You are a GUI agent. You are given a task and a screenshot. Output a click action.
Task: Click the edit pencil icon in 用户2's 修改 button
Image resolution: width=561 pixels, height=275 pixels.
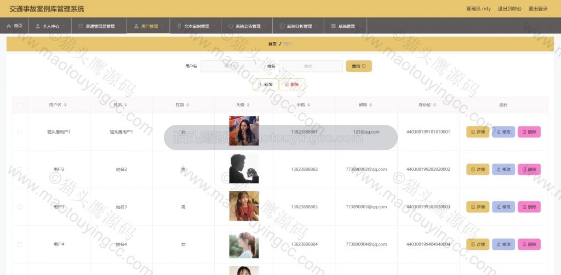tap(499, 169)
